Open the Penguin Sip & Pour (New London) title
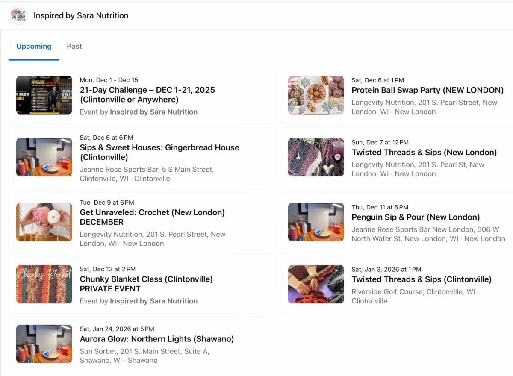Screen dimensions: 513x376 tap(416, 217)
